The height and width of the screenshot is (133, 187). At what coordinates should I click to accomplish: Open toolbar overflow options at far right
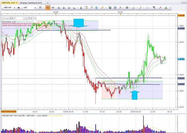(x=170, y=8)
